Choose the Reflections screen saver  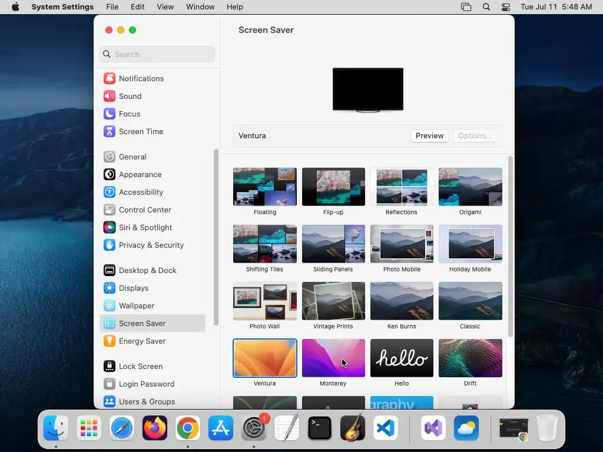pyautogui.click(x=402, y=187)
